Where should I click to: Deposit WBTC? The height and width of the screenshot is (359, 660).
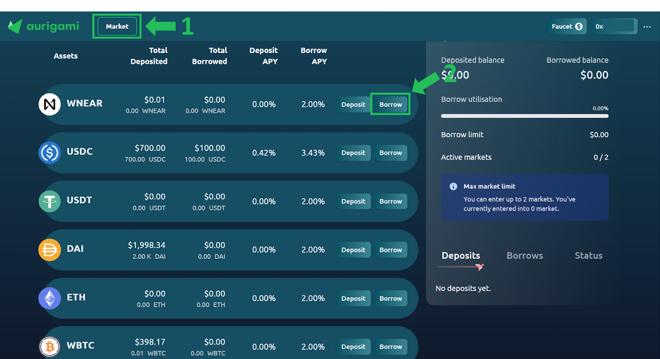[353, 347]
